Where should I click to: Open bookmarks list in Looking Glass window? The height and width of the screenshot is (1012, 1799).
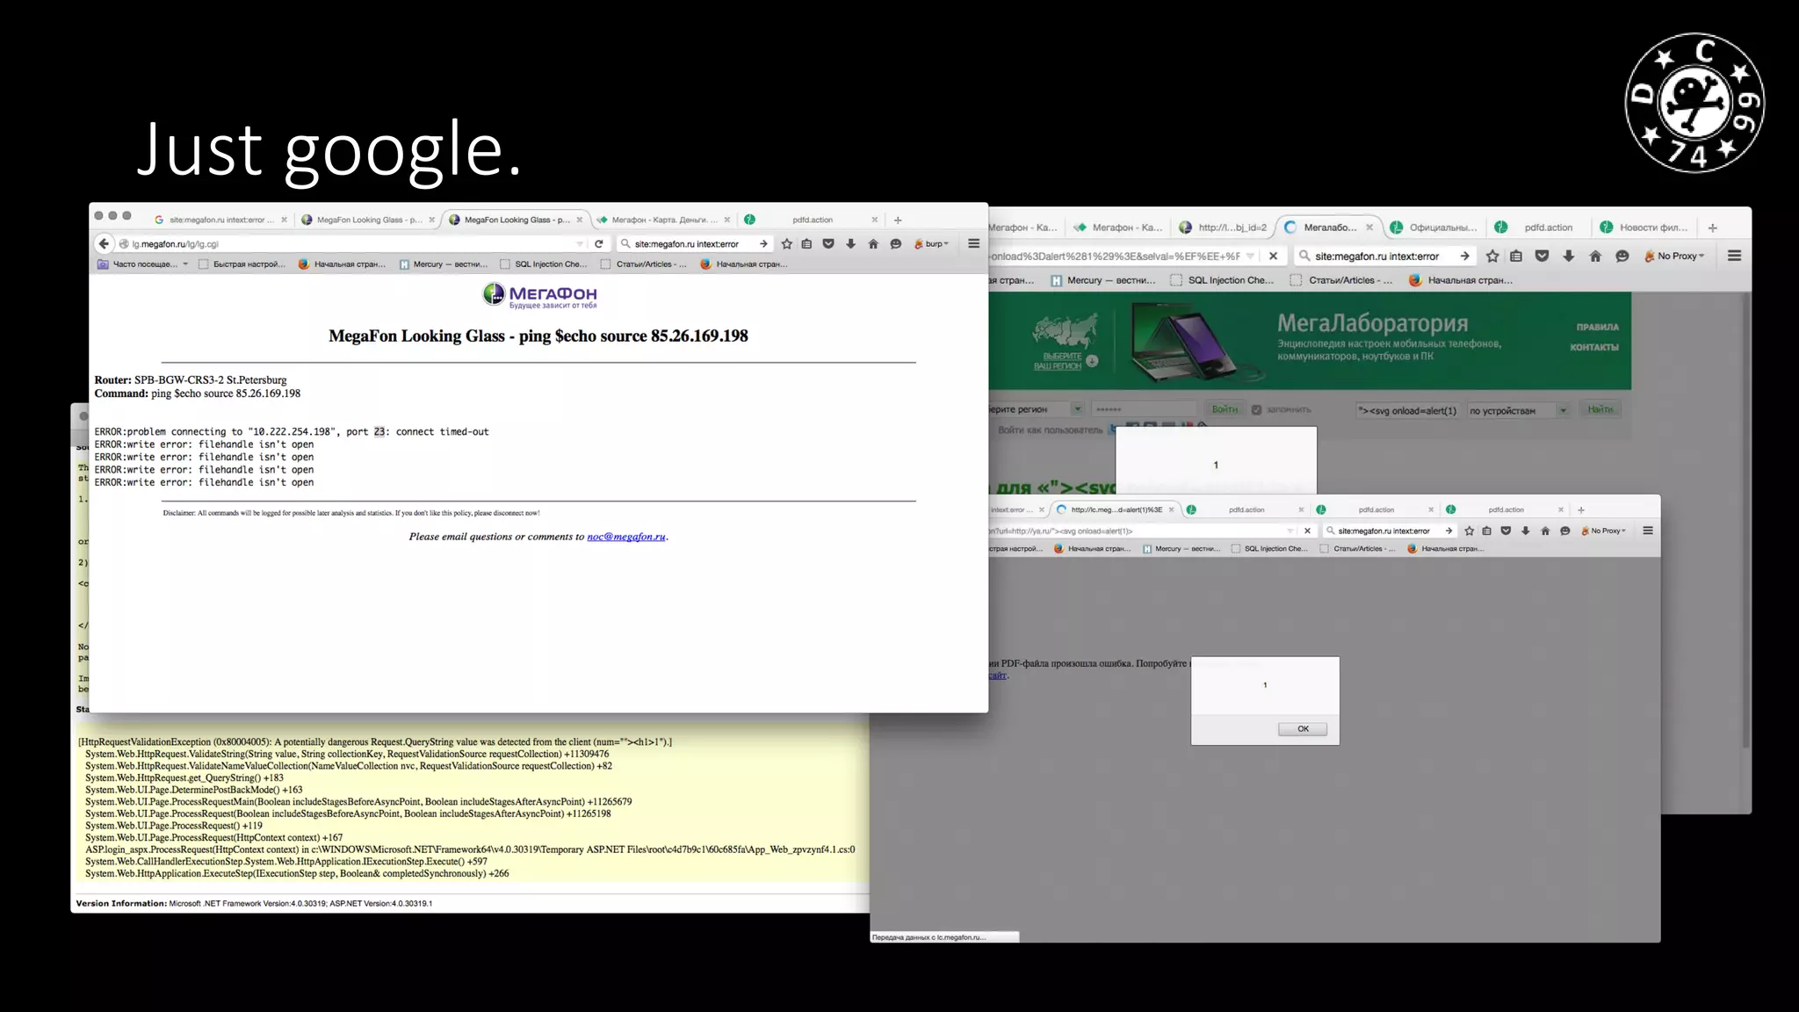806,244
